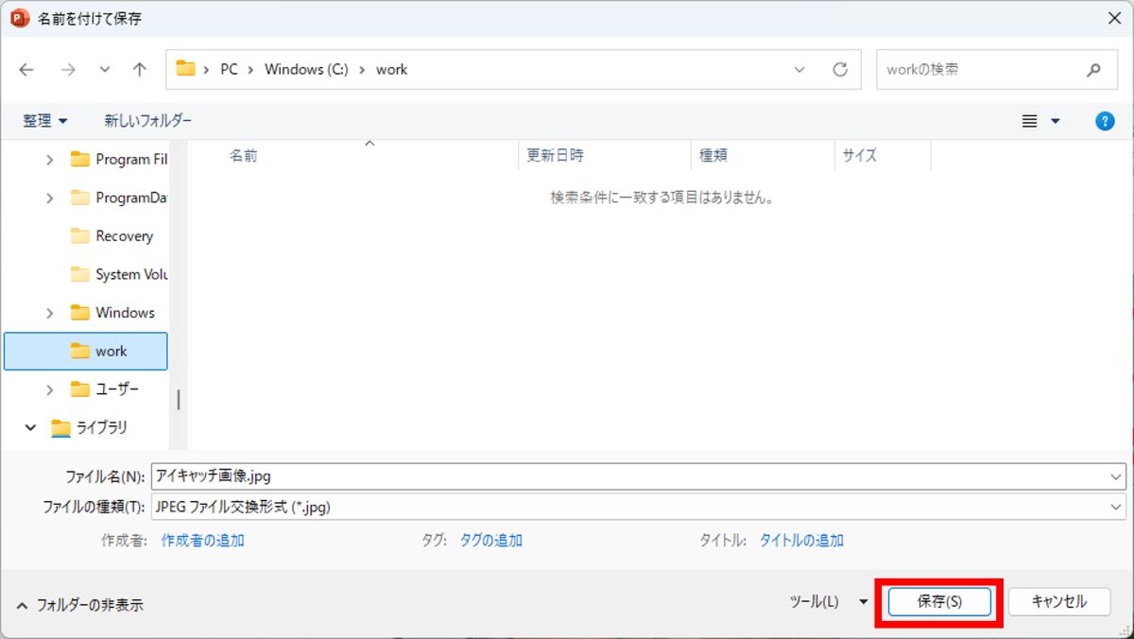
Task: Click the view layout icon
Action: click(x=1030, y=121)
